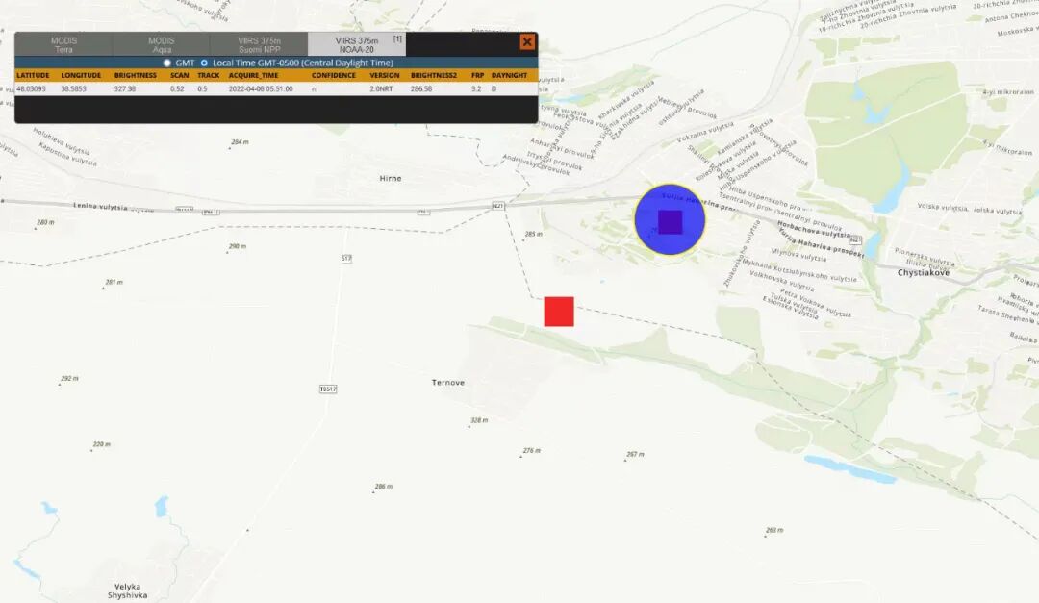Click the 292 m elevation marker
Screen dimensions: 1039x603
69,378
